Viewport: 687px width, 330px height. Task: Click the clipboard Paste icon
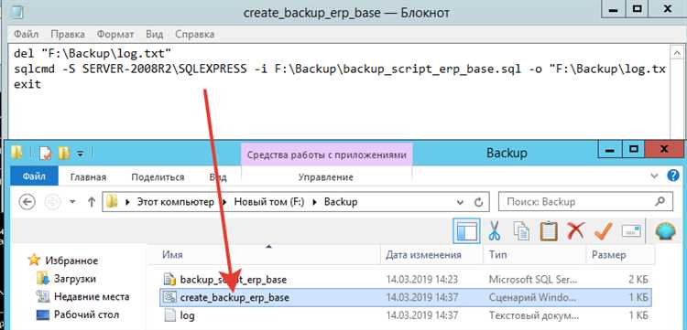click(549, 230)
